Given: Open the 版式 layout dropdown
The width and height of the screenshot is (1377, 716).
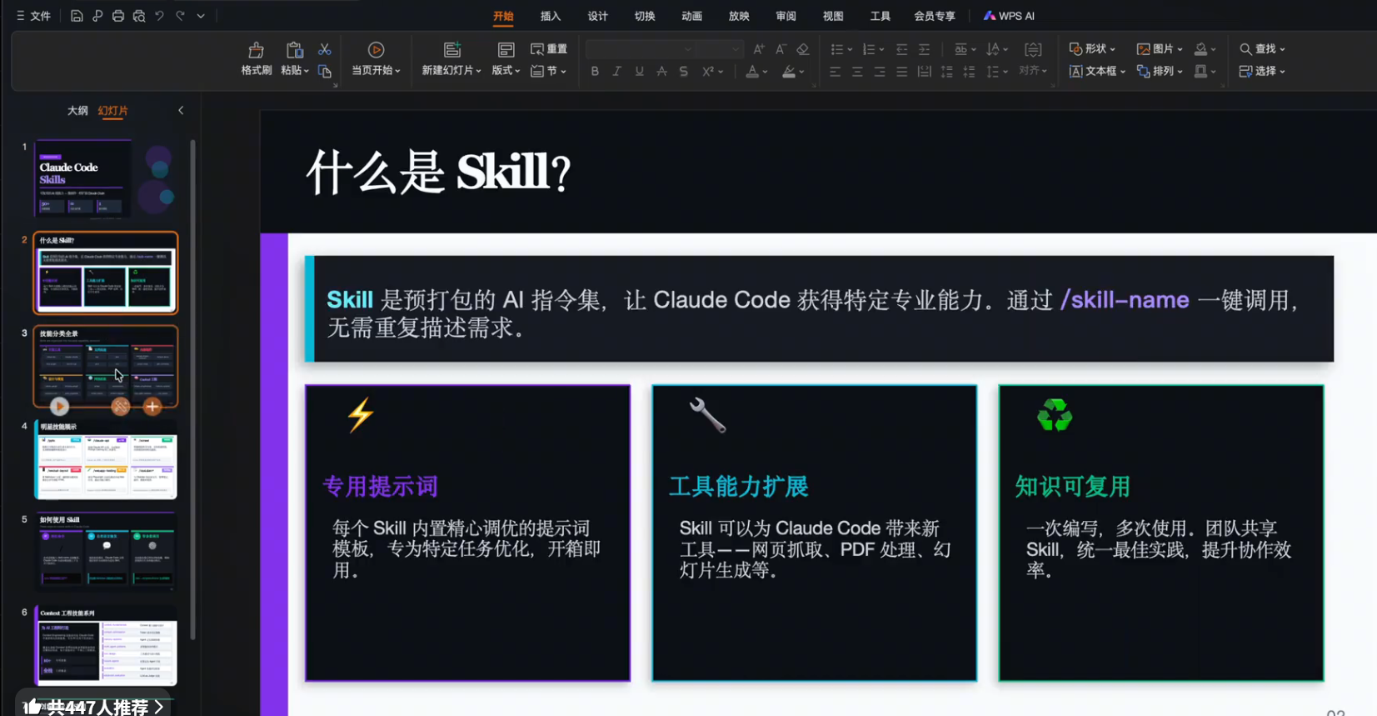Looking at the screenshot, I should coord(506,71).
